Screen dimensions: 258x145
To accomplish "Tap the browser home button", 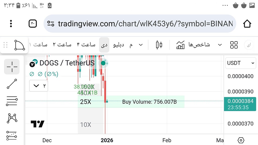I will 247,23.
